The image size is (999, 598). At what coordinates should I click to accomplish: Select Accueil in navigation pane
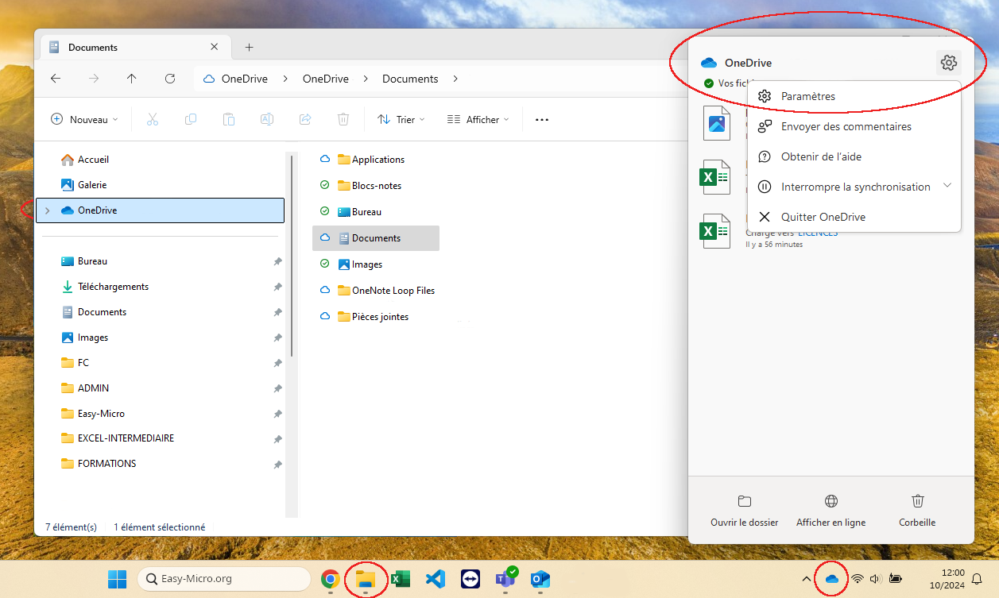pos(85,160)
